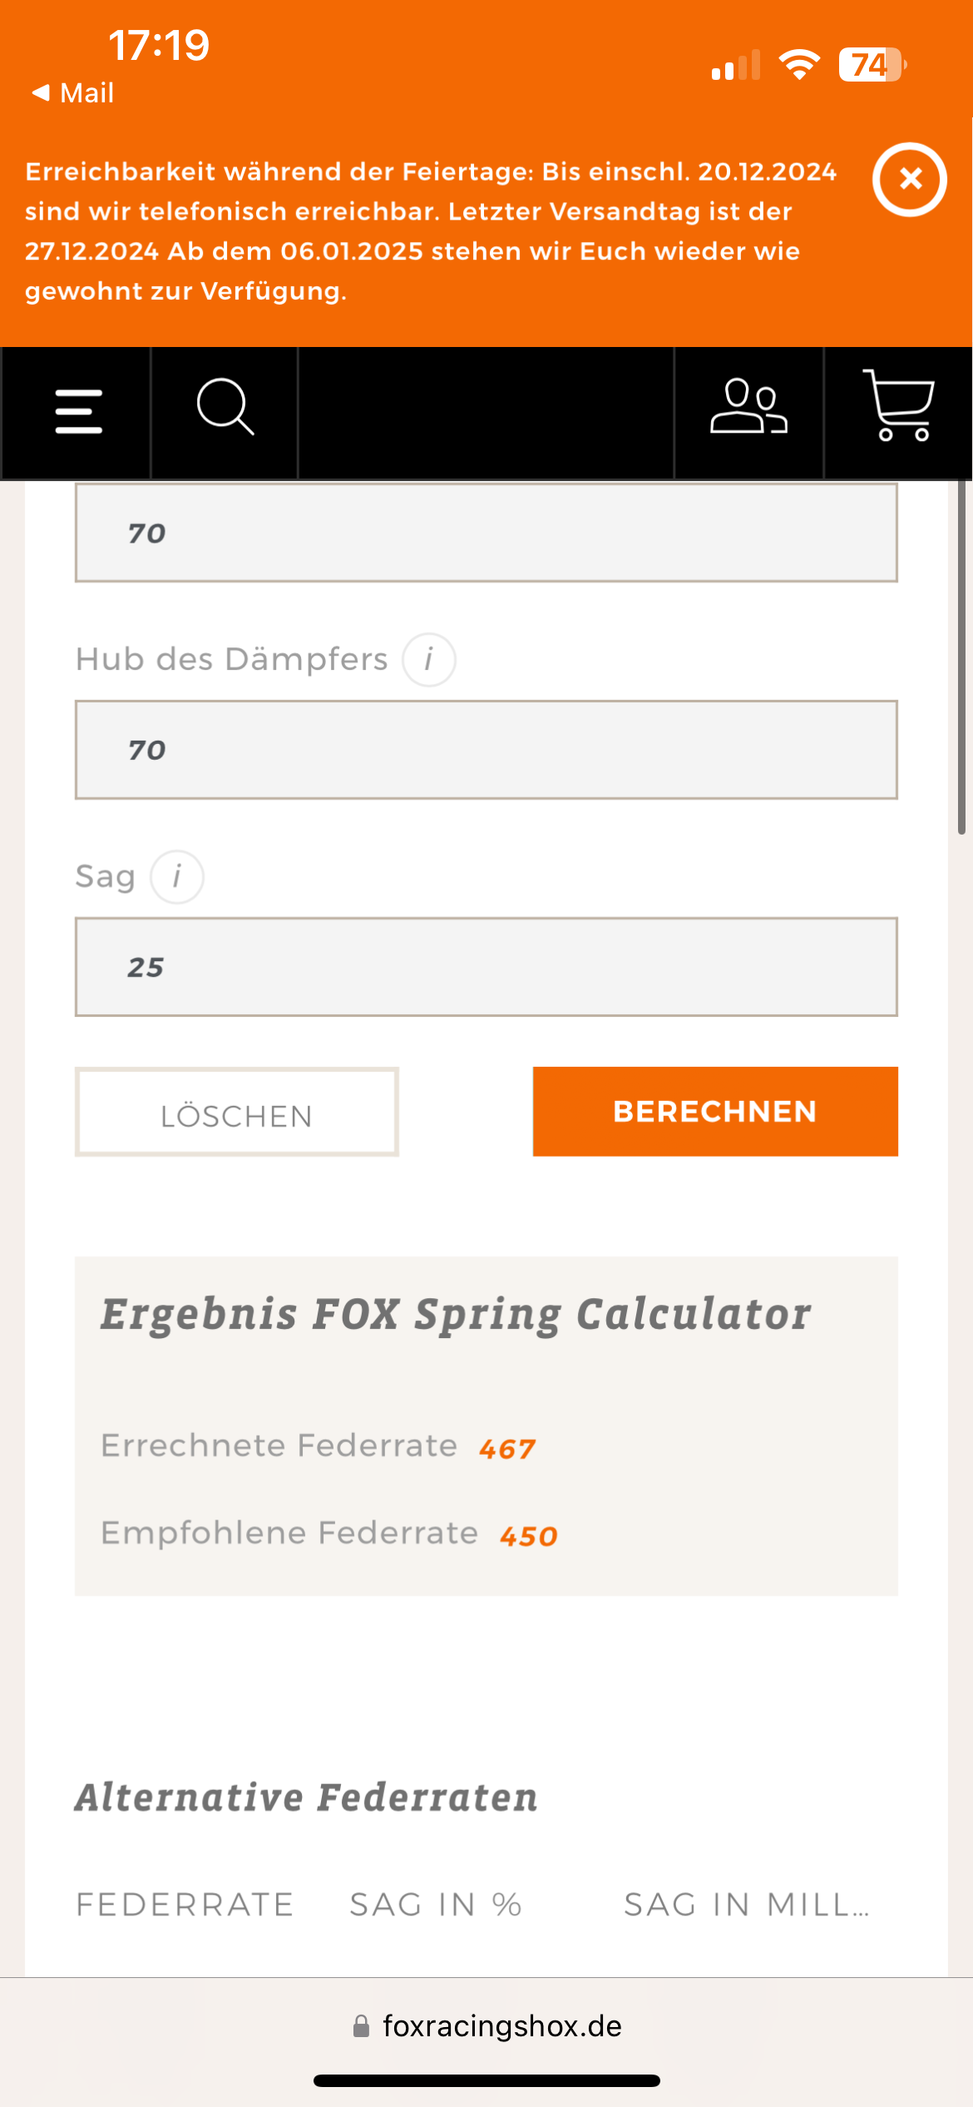This screenshot has height=2107, width=973.
Task: Click the Federrate column header
Action: 185,1905
